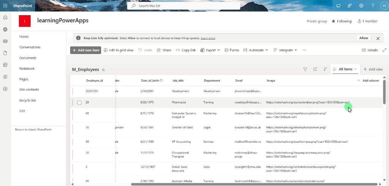Image resolution: width=389 pixels, height=186 pixels.
Task: Open Job_title column header menu
Action: 178,80
